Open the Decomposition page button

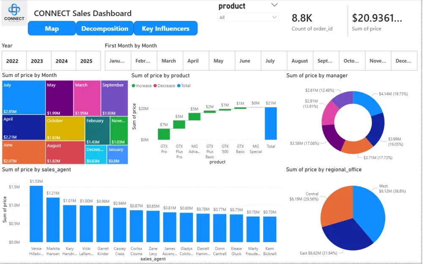click(x=104, y=28)
